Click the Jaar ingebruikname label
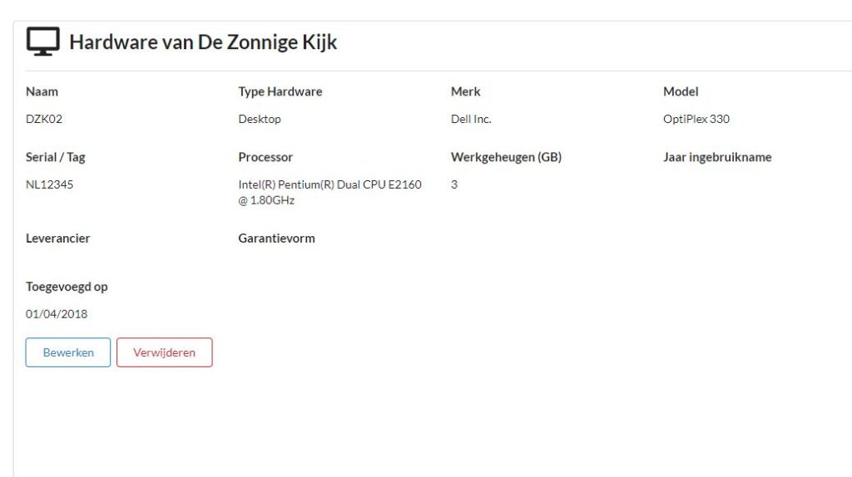The image size is (852, 477). pyautogui.click(x=717, y=157)
